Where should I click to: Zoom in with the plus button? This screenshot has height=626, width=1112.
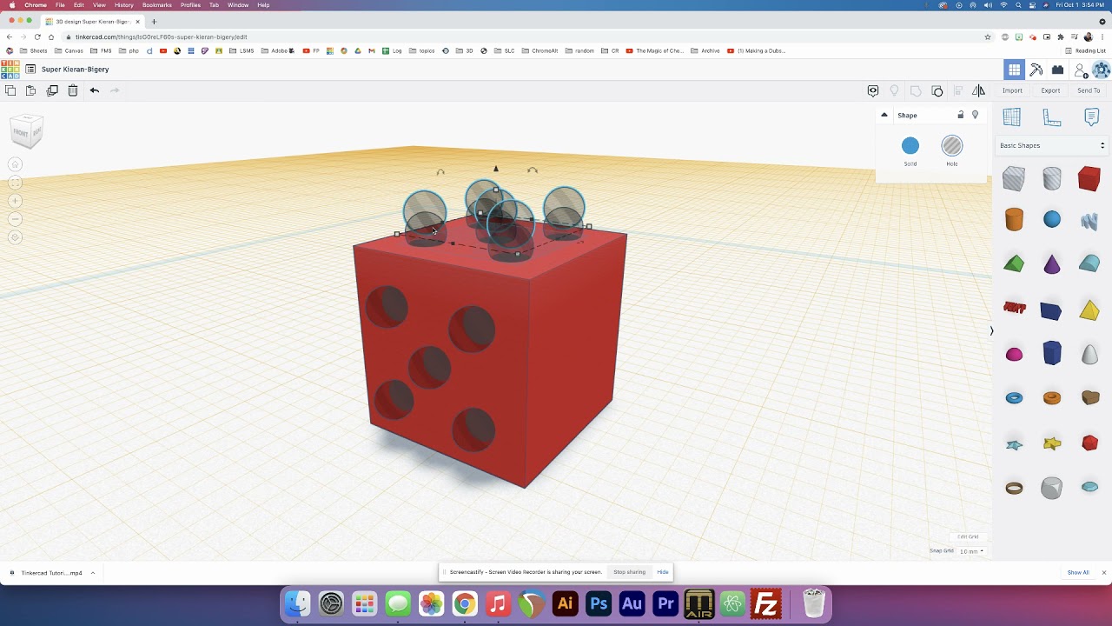tap(15, 201)
